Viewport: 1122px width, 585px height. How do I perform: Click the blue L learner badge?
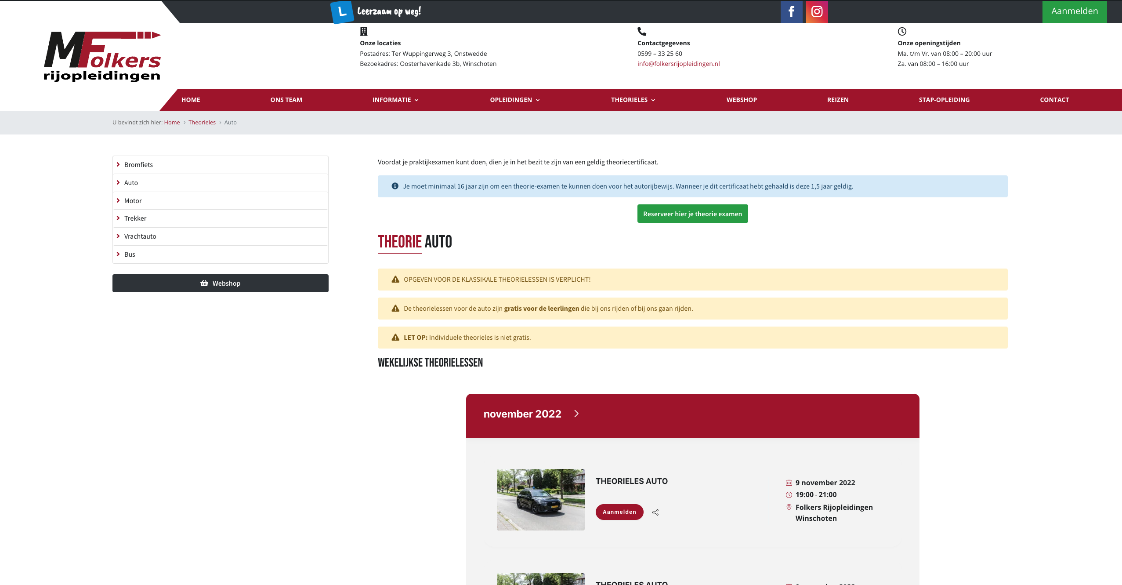tap(342, 12)
